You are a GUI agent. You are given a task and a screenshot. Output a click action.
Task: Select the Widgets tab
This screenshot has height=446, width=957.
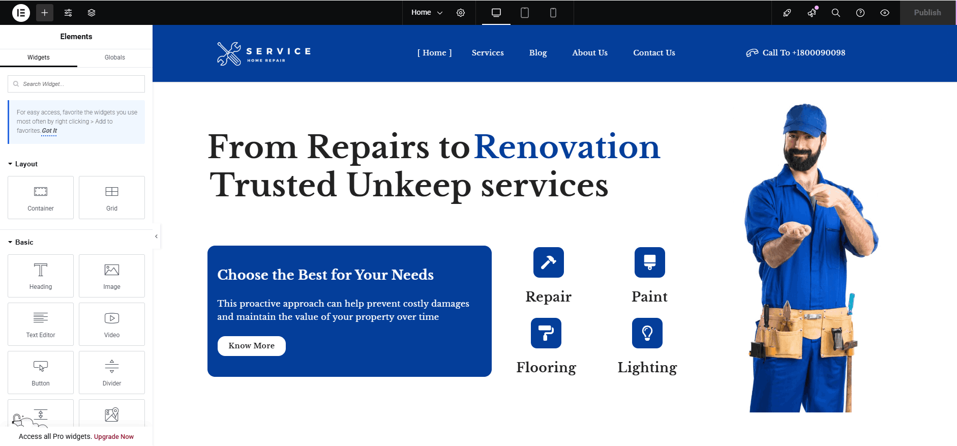(x=39, y=57)
